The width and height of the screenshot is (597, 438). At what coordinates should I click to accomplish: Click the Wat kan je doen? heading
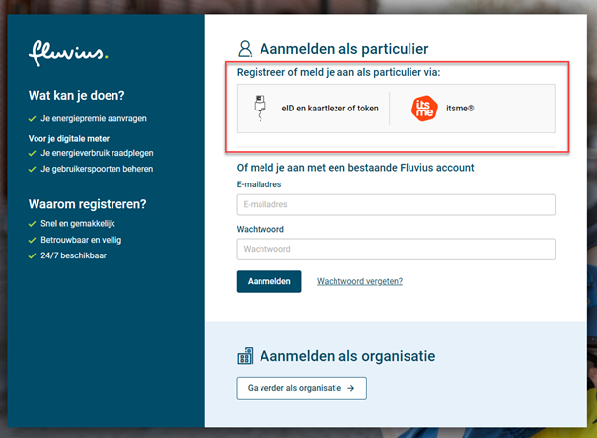point(77,96)
